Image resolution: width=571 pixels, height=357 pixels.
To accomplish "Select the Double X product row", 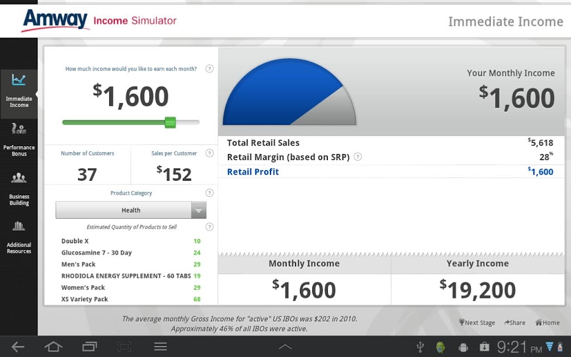I will pos(130,241).
